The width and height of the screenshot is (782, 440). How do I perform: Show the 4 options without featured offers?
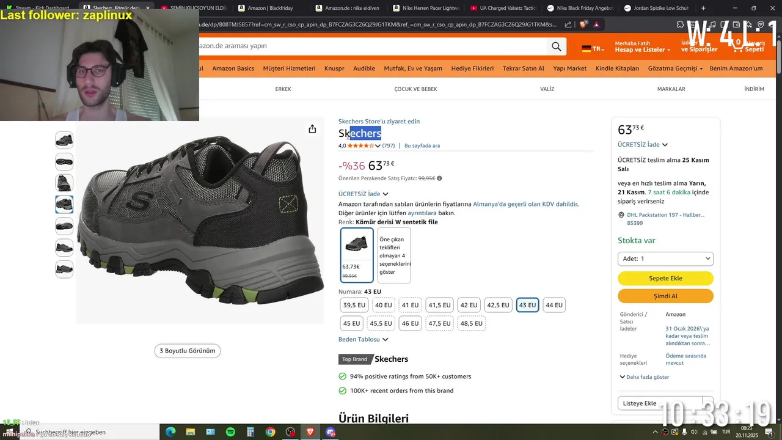click(394, 255)
